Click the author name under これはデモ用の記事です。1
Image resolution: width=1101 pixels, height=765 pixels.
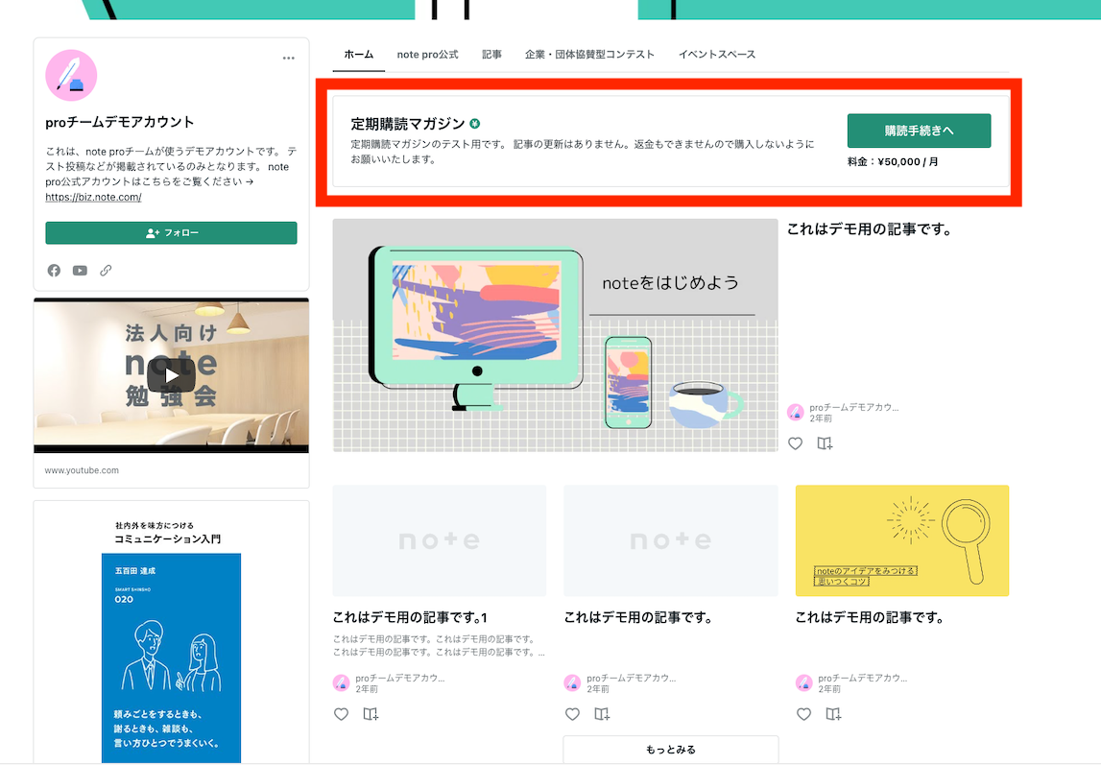point(400,678)
